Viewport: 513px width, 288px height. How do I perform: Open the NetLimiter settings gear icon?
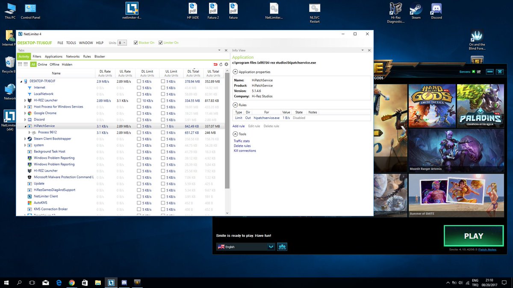tap(227, 64)
